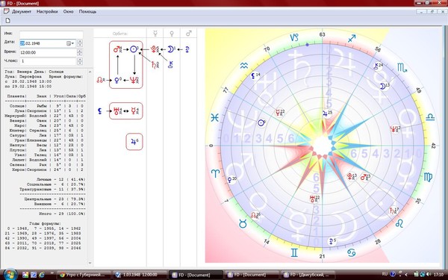Open the Документ menu
Image resolution: width=448 pixels, height=280 pixels.
[x=22, y=12]
